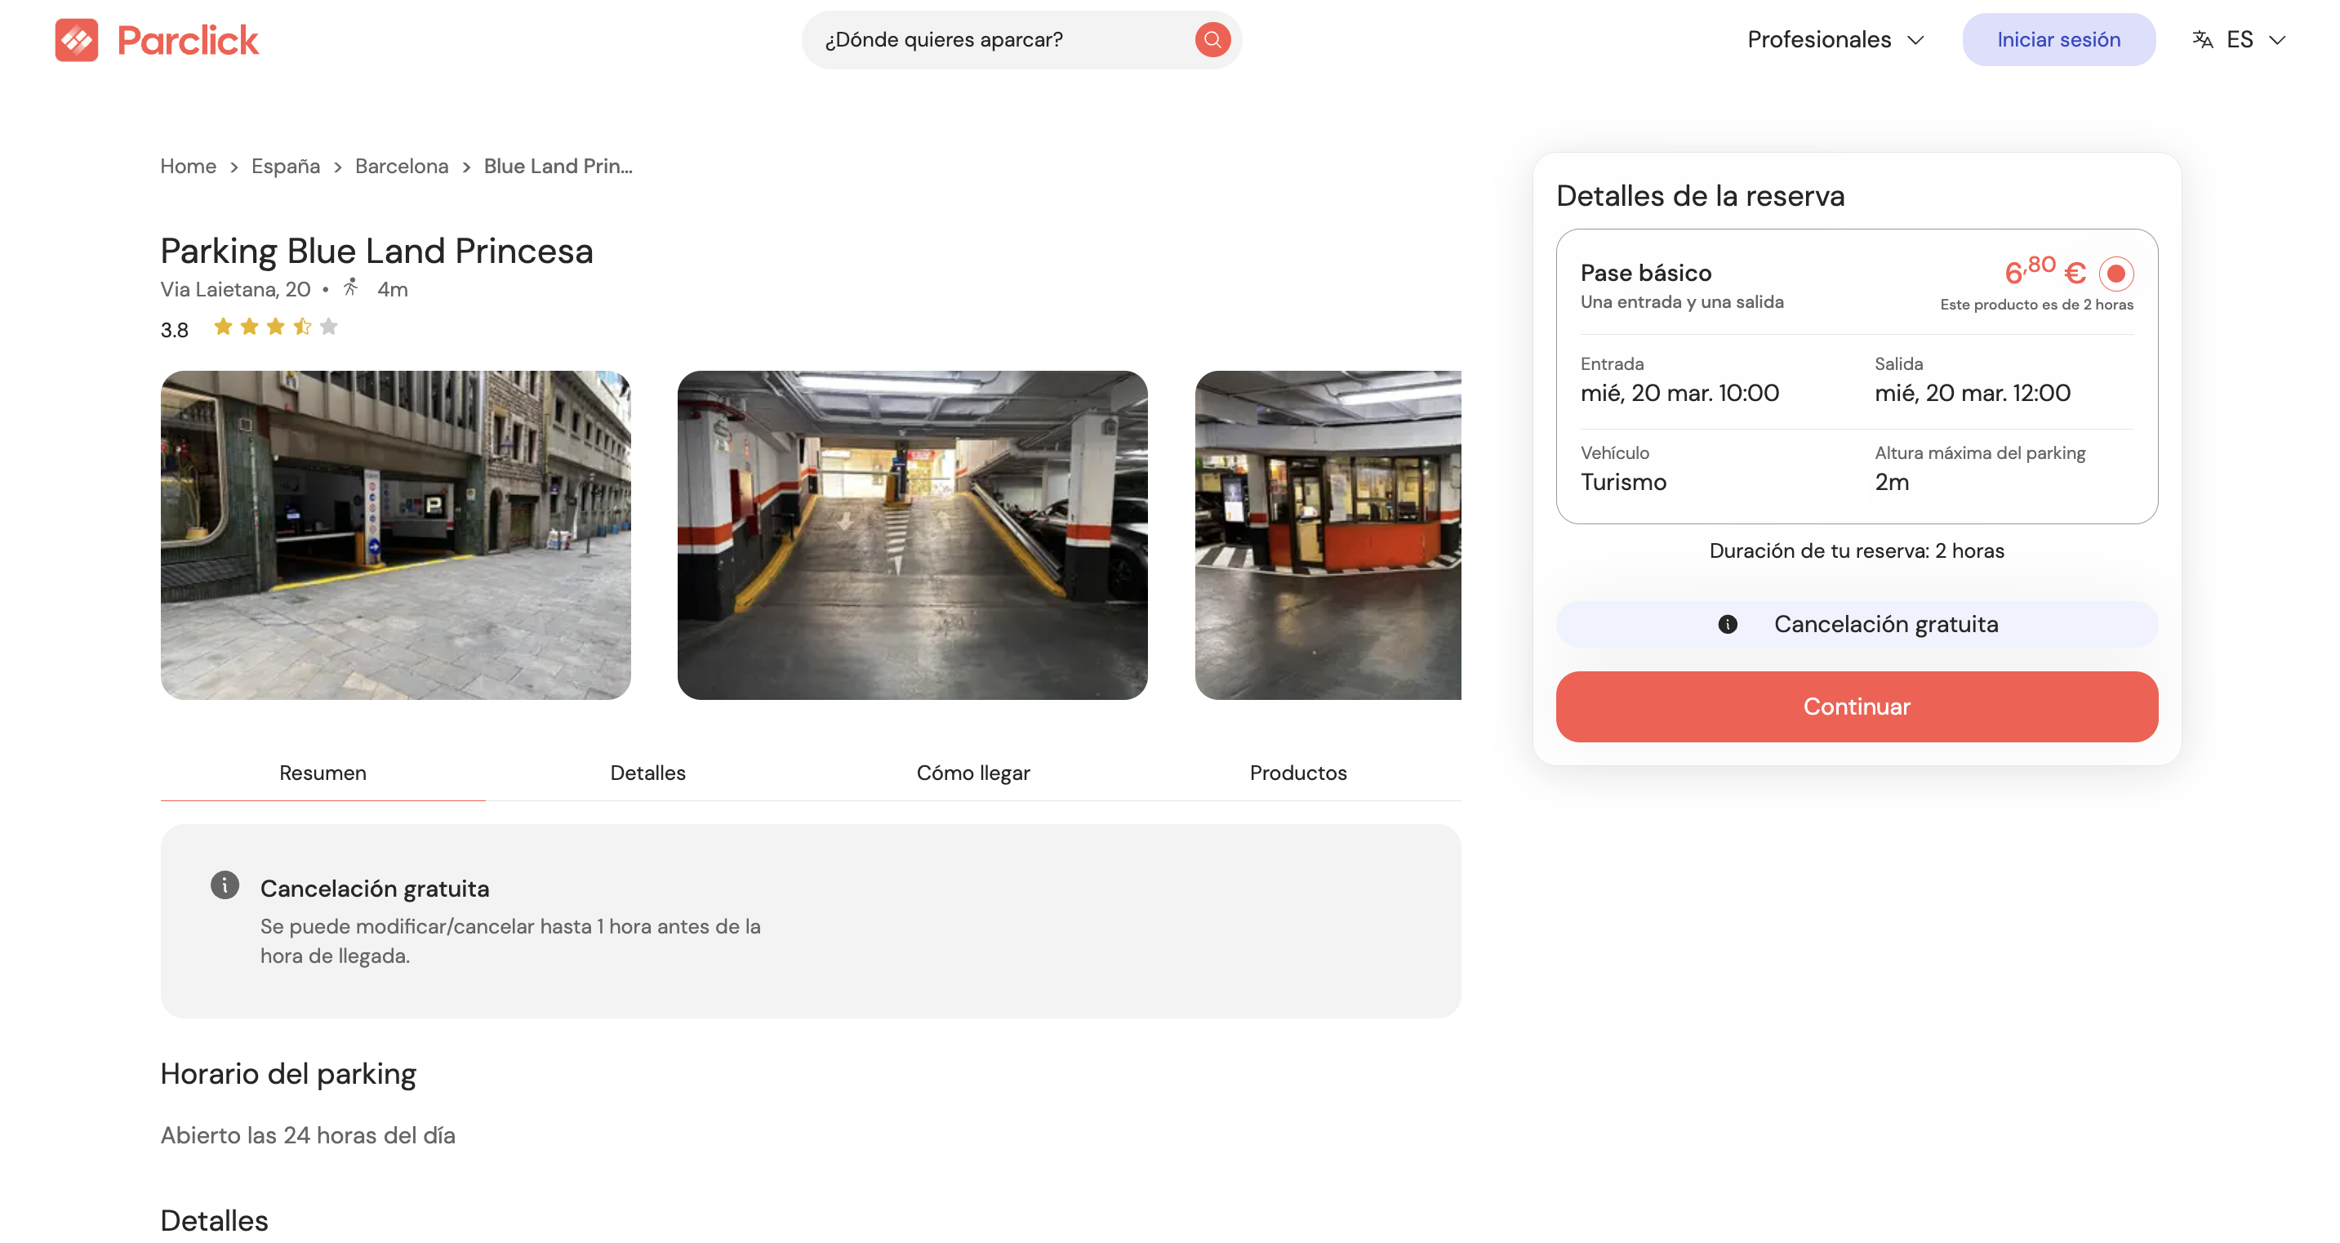Select the Turismo vehicle option
Image resolution: width=2340 pixels, height=1243 pixels.
(1623, 482)
